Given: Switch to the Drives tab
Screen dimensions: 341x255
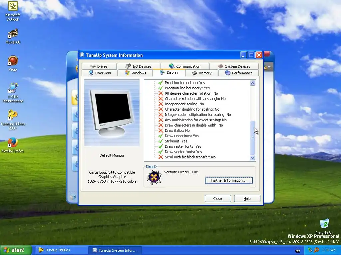Looking at the screenshot, I should [x=99, y=66].
